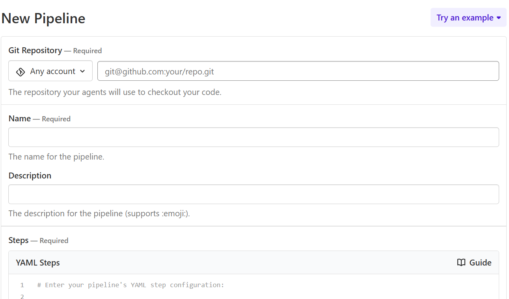Click line number 2 in the YAML editor
This screenshot has width=509, height=299.
(x=22, y=296)
